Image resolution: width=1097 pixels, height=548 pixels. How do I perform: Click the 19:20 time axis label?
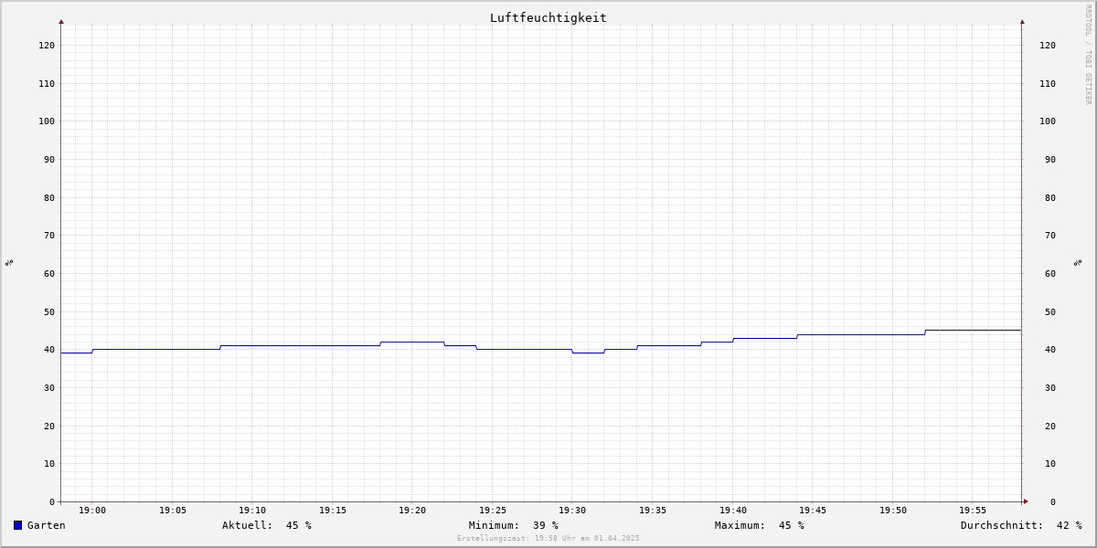412,511
